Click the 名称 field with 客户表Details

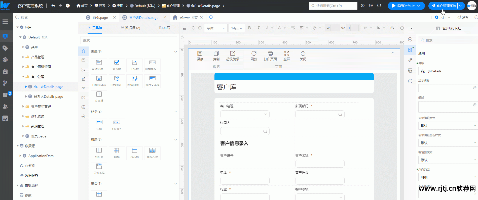pos(448,71)
